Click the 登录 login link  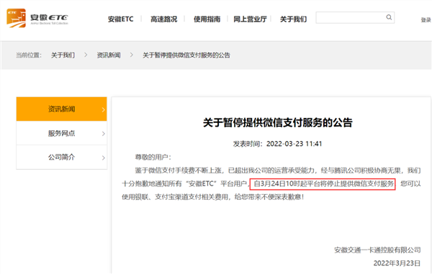(x=426, y=20)
